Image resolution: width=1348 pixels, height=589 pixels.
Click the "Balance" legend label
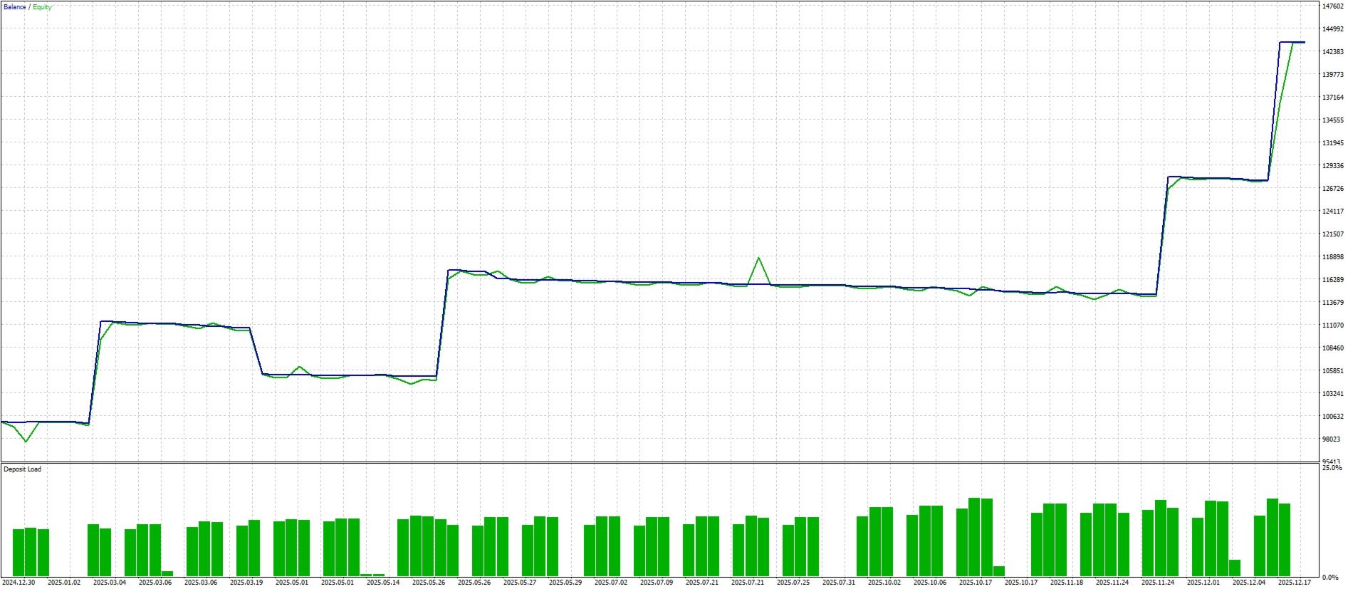[x=15, y=7]
